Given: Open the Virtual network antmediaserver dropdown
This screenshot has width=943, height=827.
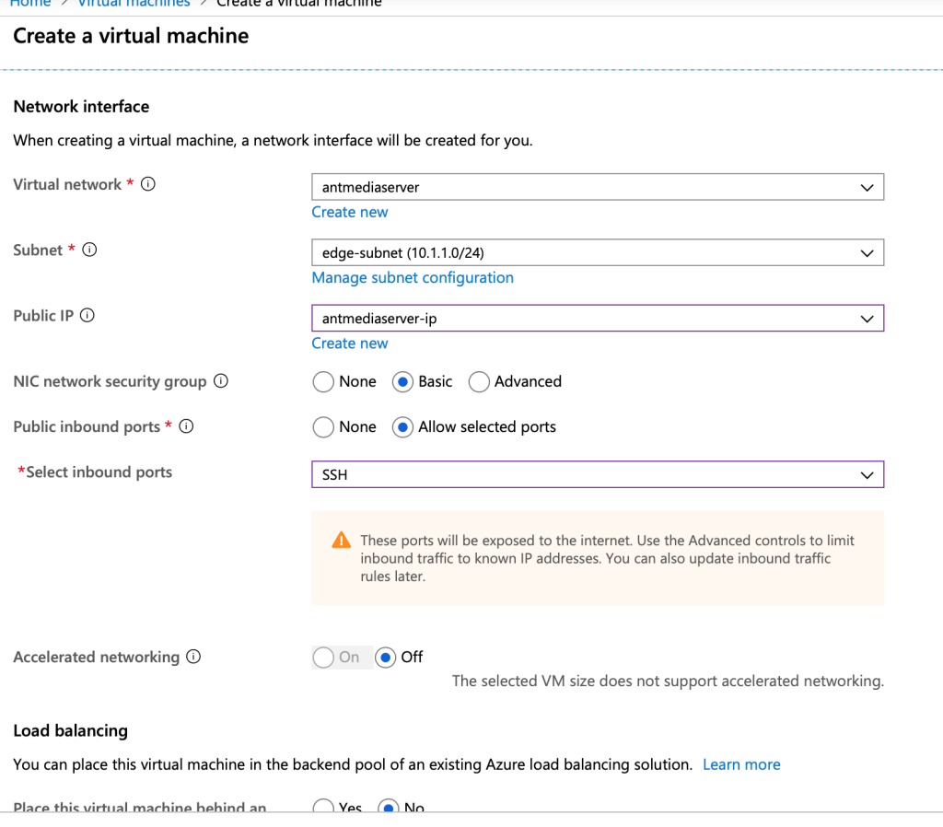Looking at the screenshot, I should click(598, 187).
